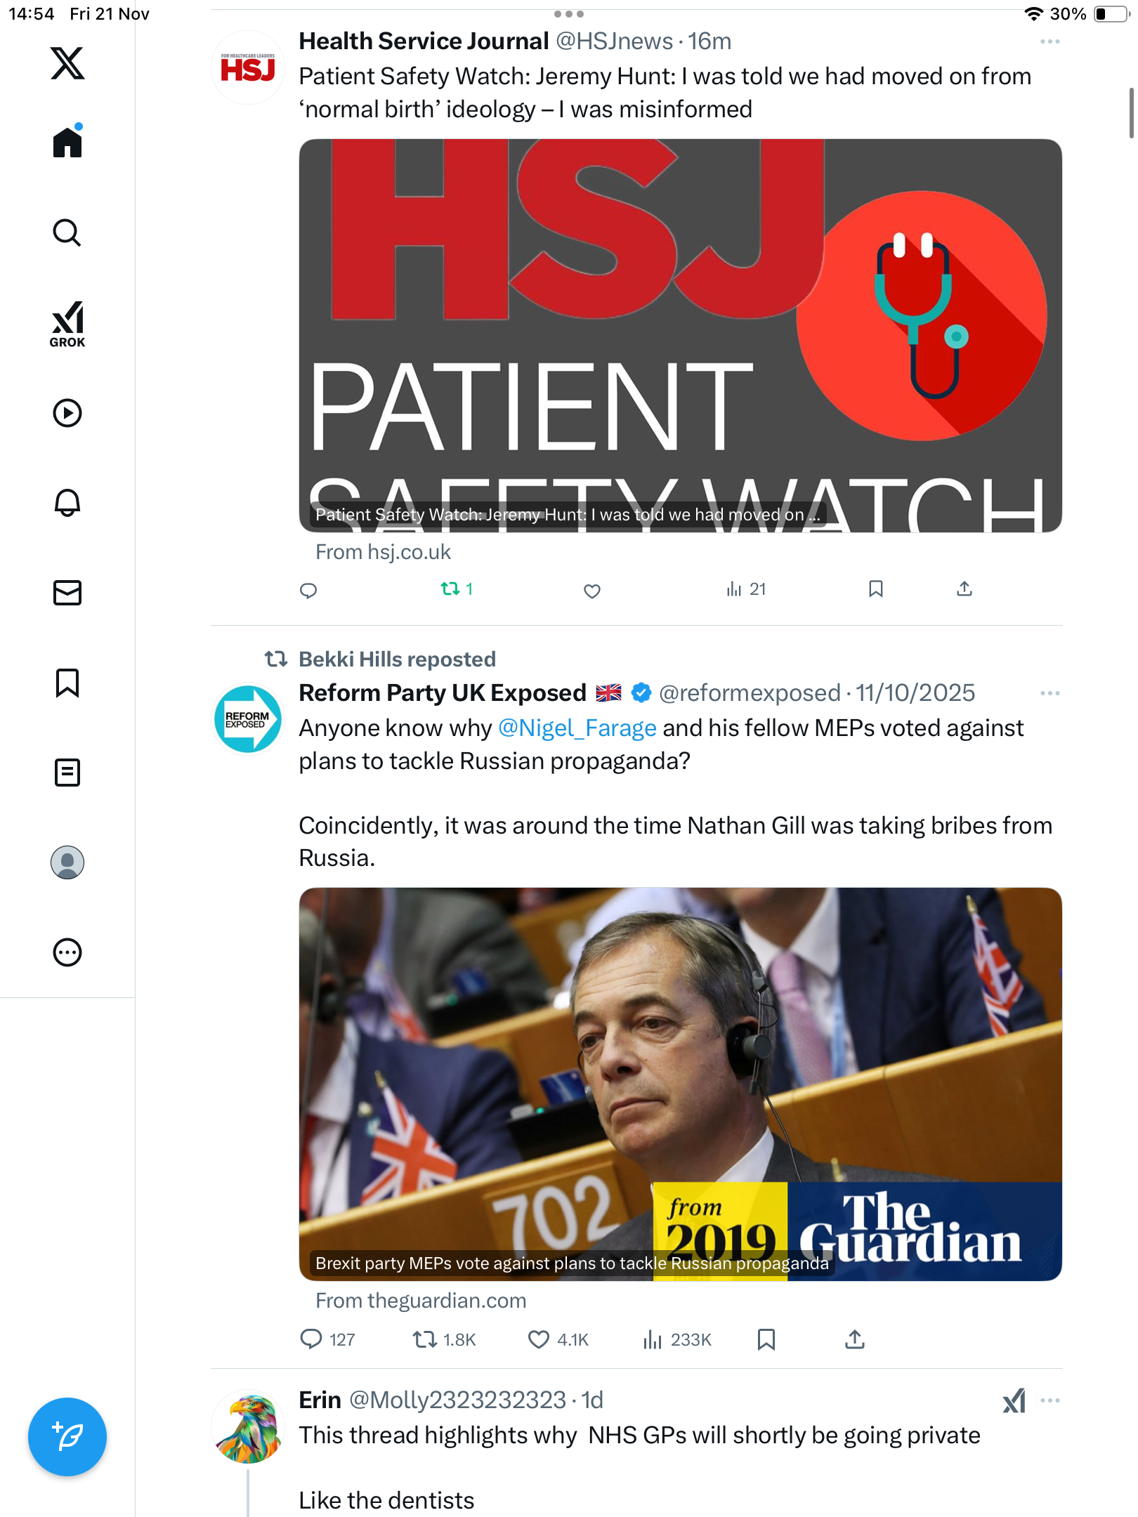Go to Home feed via house icon
Viewport: 1138px width, 1517px height.
pos(67,142)
